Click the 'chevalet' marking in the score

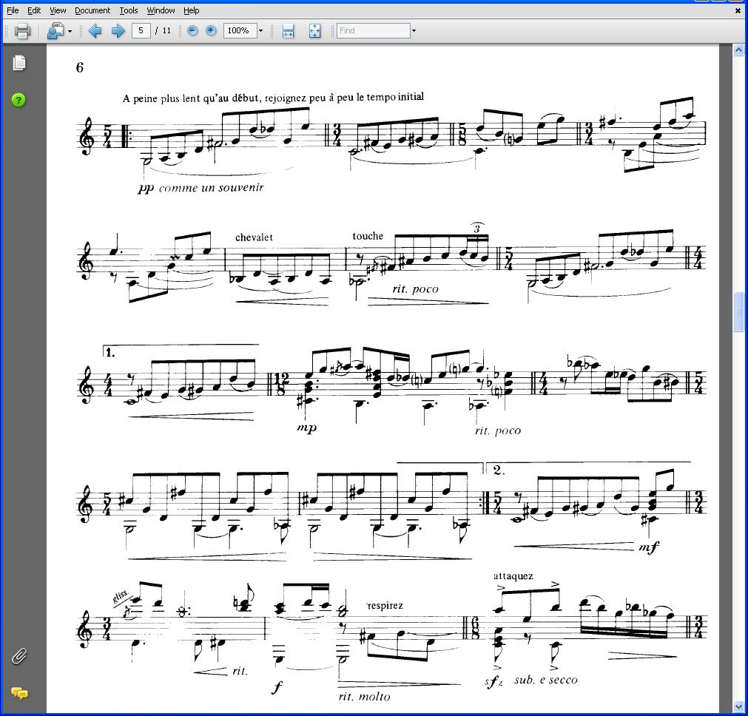coord(254,237)
